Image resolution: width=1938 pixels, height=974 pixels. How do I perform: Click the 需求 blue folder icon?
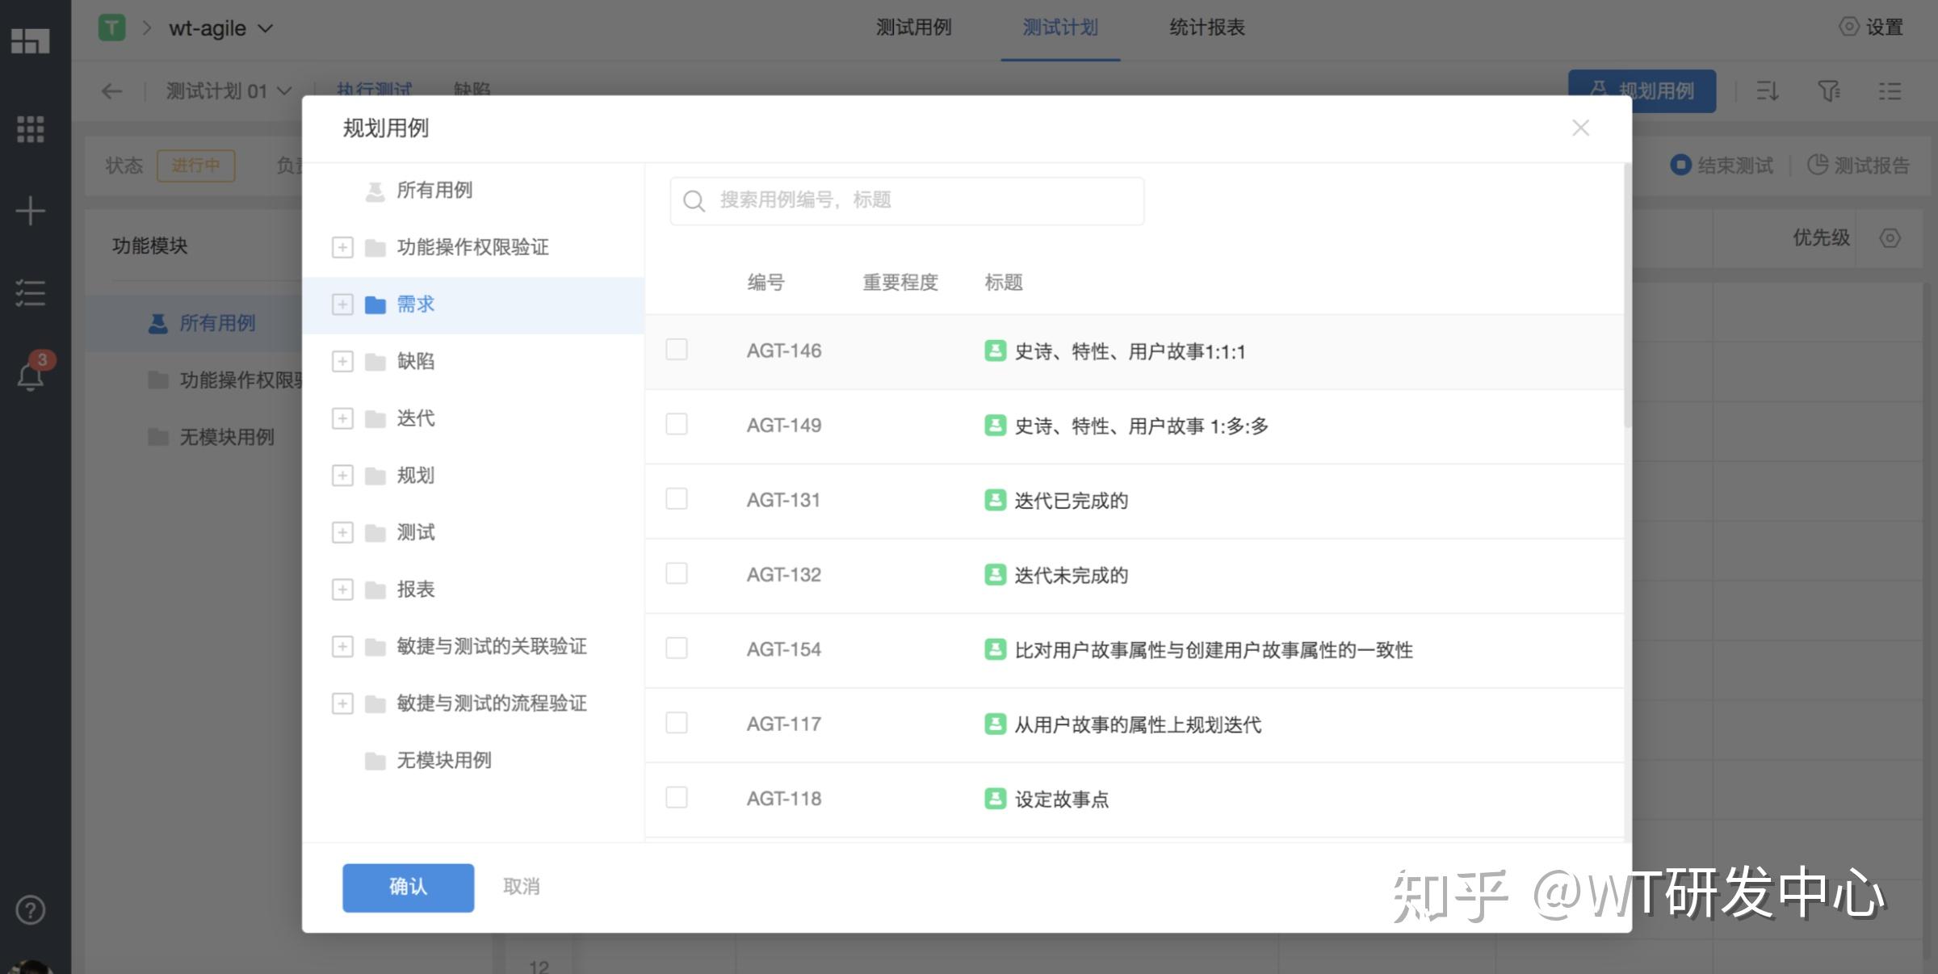click(x=375, y=304)
